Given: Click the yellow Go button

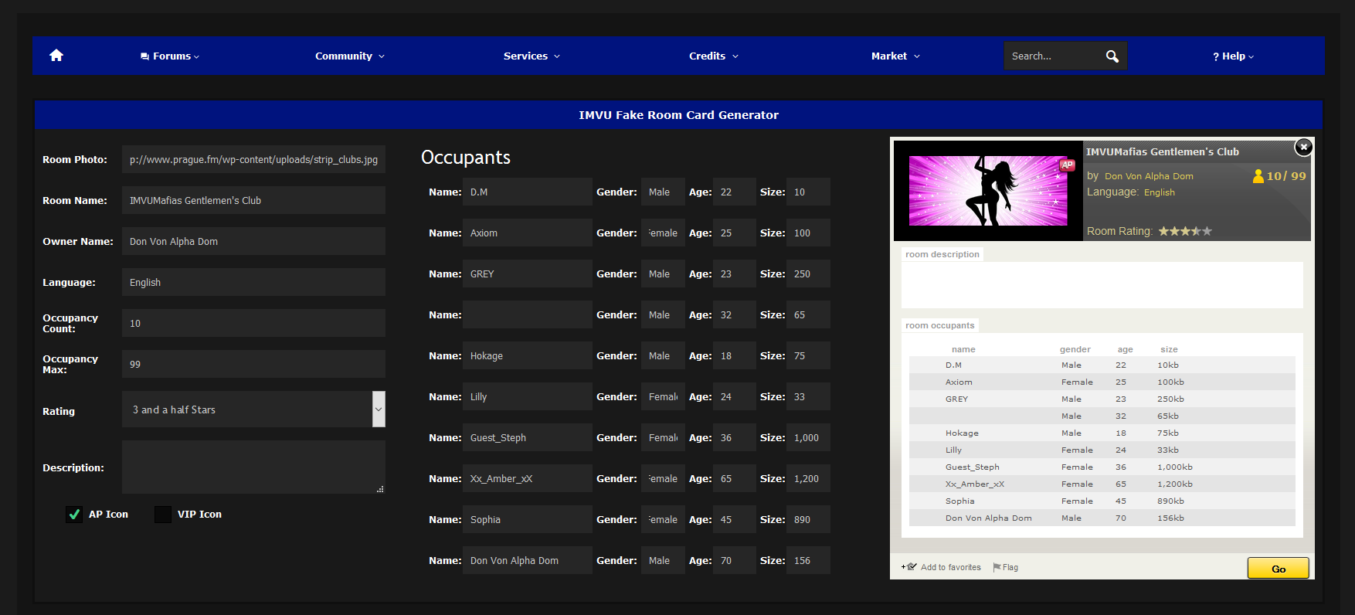Looking at the screenshot, I should pos(1278,568).
